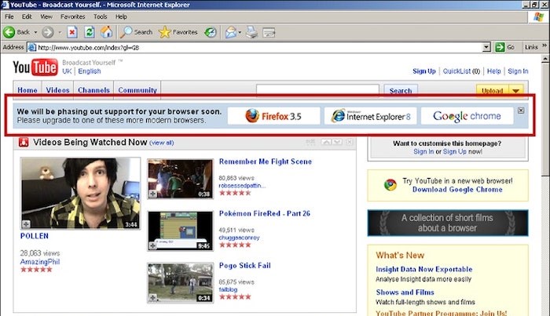Switch to the Home tab
The height and width of the screenshot is (316, 550).
click(x=27, y=90)
